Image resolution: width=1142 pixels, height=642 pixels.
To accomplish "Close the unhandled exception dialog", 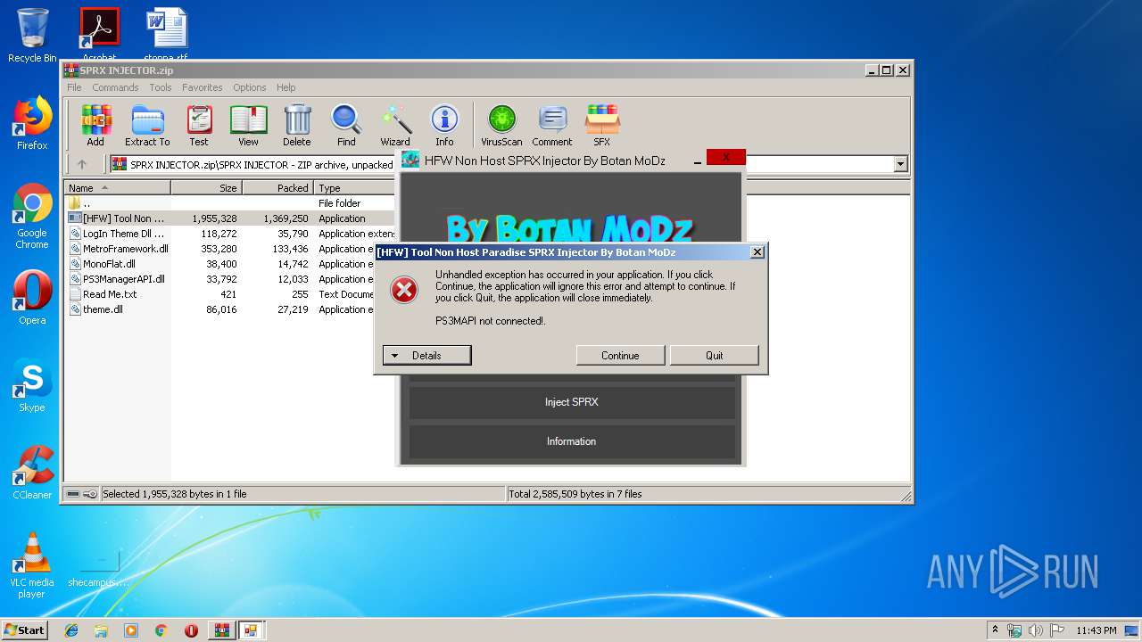I will pyautogui.click(x=757, y=252).
